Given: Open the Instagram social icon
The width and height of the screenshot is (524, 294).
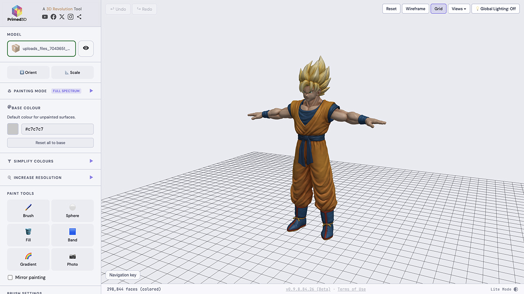Looking at the screenshot, I should pos(70,17).
